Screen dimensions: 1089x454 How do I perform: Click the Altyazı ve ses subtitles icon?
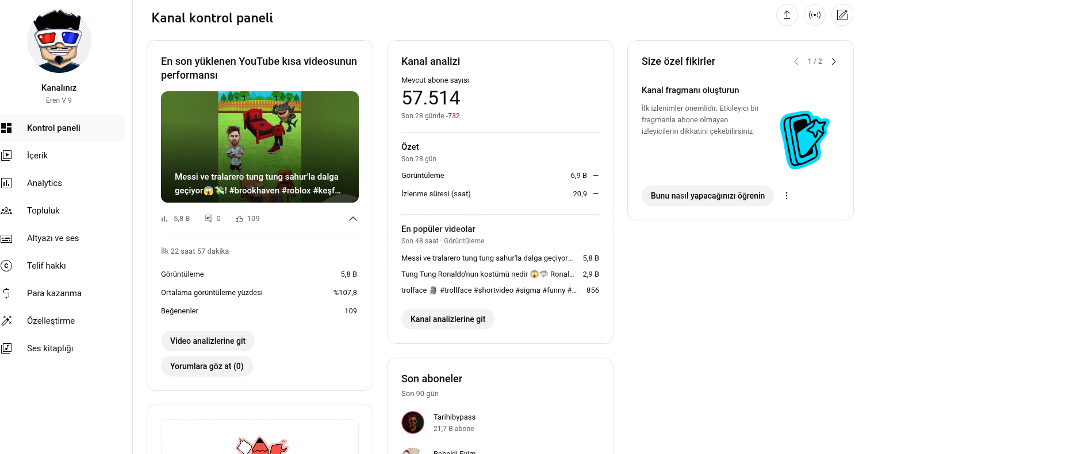click(6, 238)
